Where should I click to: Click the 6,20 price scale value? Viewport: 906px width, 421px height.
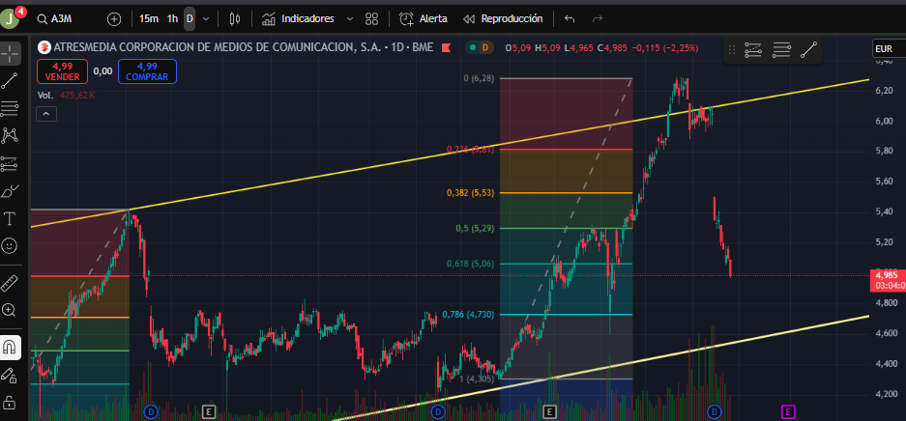coord(885,91)
